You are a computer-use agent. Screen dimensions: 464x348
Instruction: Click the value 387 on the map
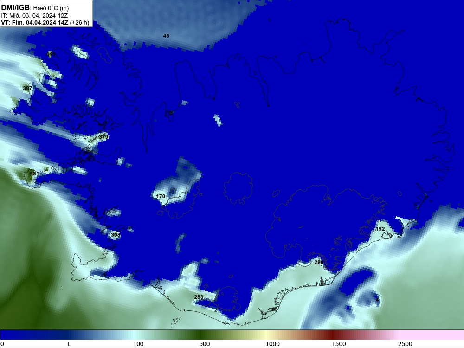pos(27,88)
